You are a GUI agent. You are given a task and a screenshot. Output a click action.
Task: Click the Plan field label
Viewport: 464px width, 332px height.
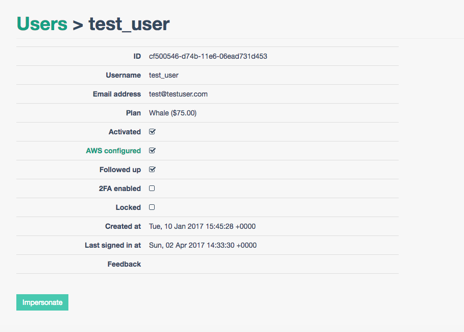point(133,113)
